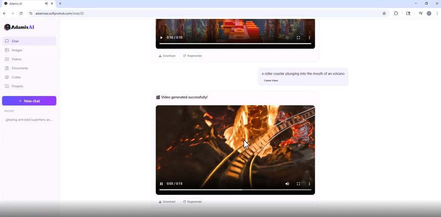Viewport: 441px width, 217px height.
Task: Bookmark this page with the star icon
Action: [384, 13]
